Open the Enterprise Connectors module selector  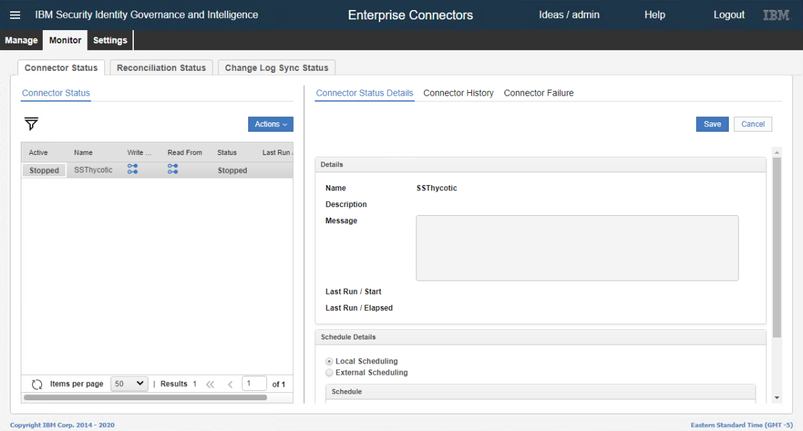(x=410, y=15)
